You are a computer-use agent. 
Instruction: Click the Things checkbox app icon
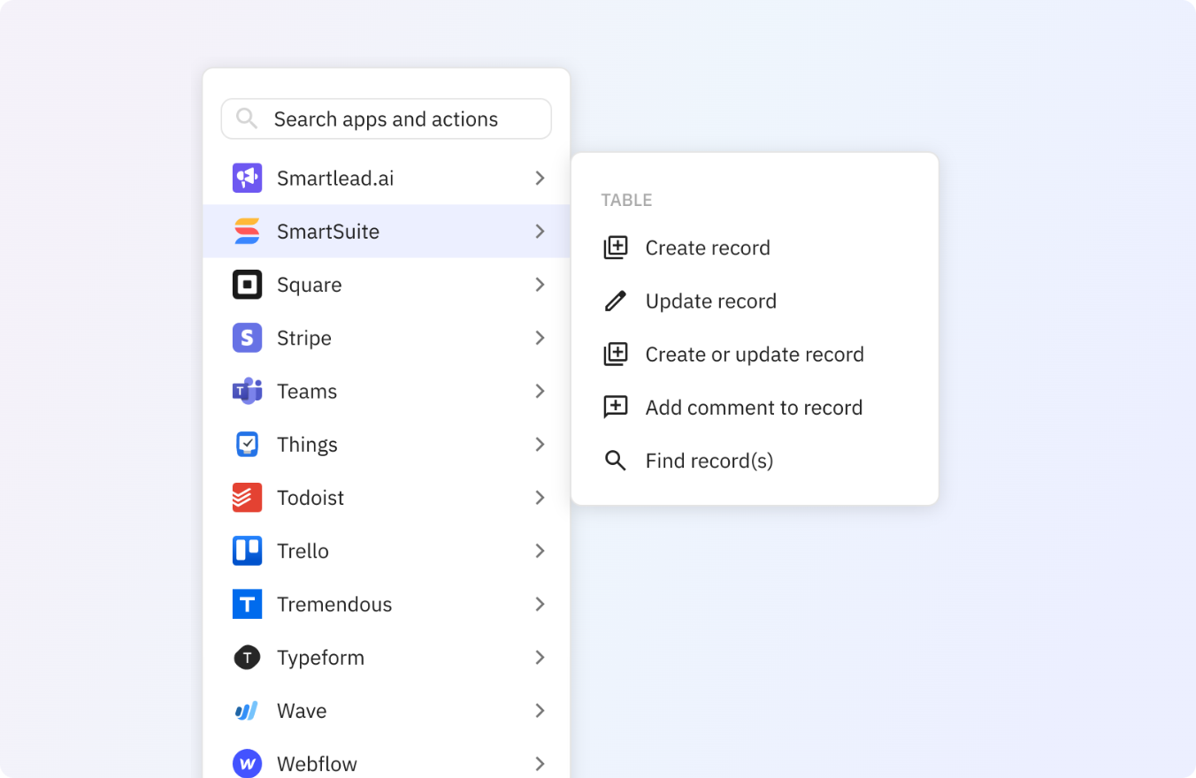tap(247, 444)
